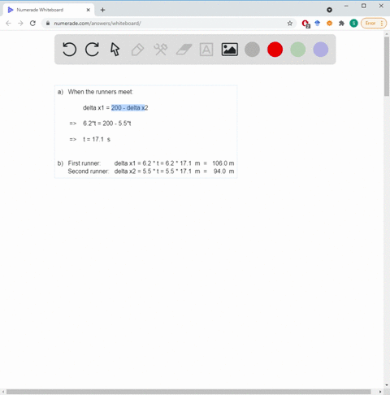Image resolution: width=390 pixels, height=395 pixels.
Task: Click the 'Second runner:' label
Action: (x=89, y=171)
